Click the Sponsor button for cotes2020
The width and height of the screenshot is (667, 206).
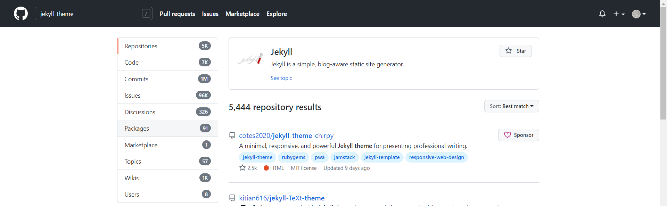519,135
